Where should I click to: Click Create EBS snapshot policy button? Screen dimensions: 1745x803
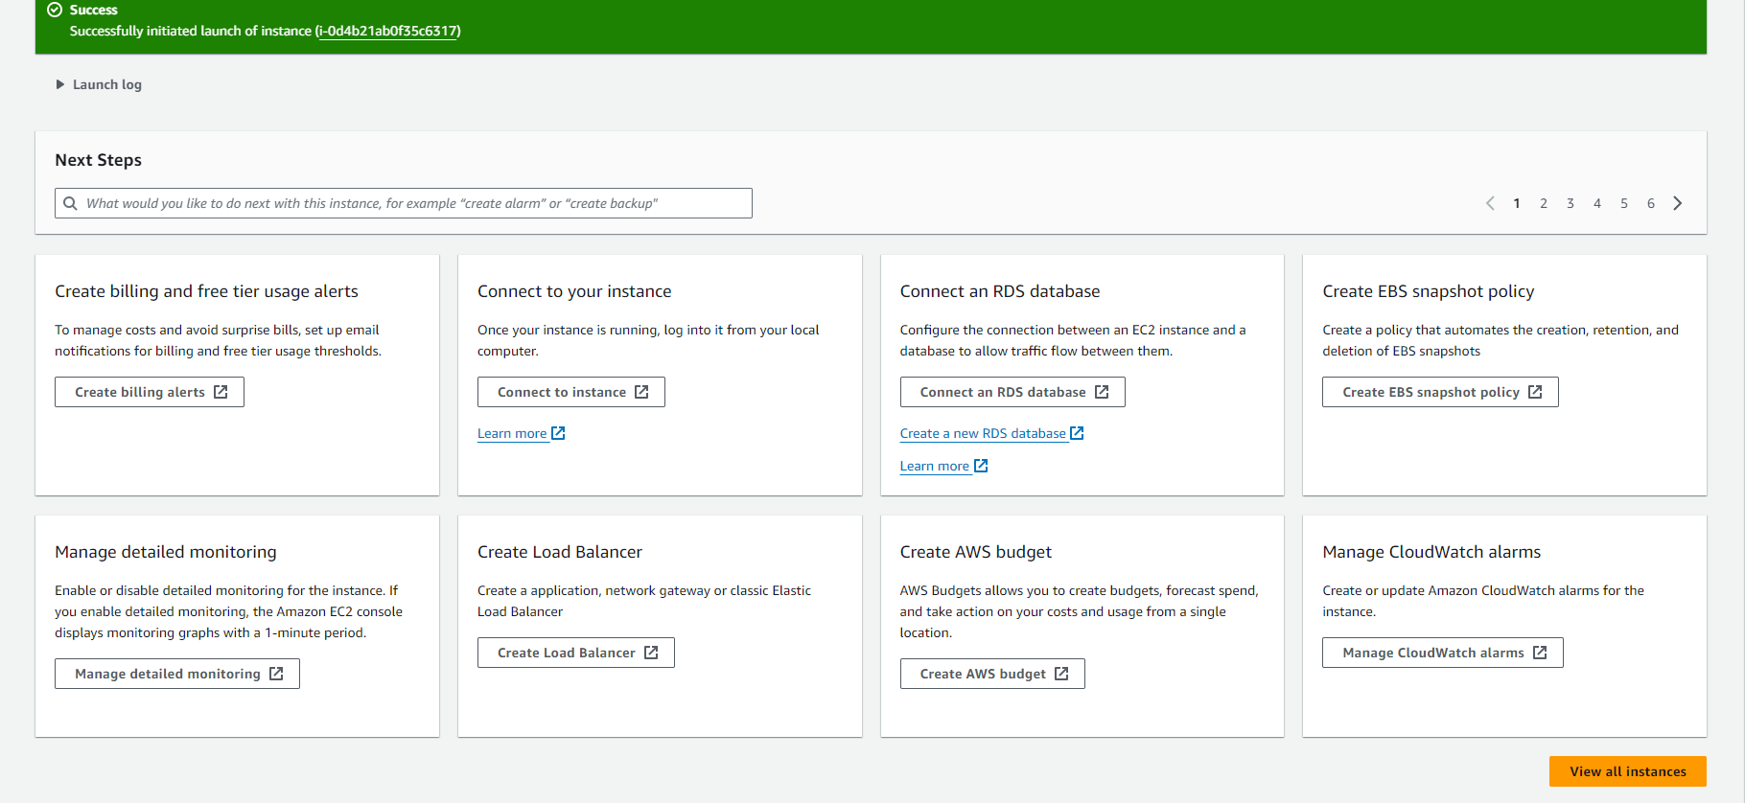coord(1440,392)
